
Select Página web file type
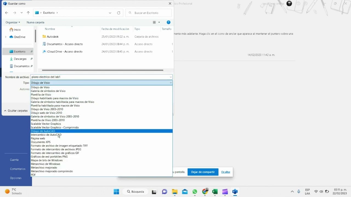(101, 138)
